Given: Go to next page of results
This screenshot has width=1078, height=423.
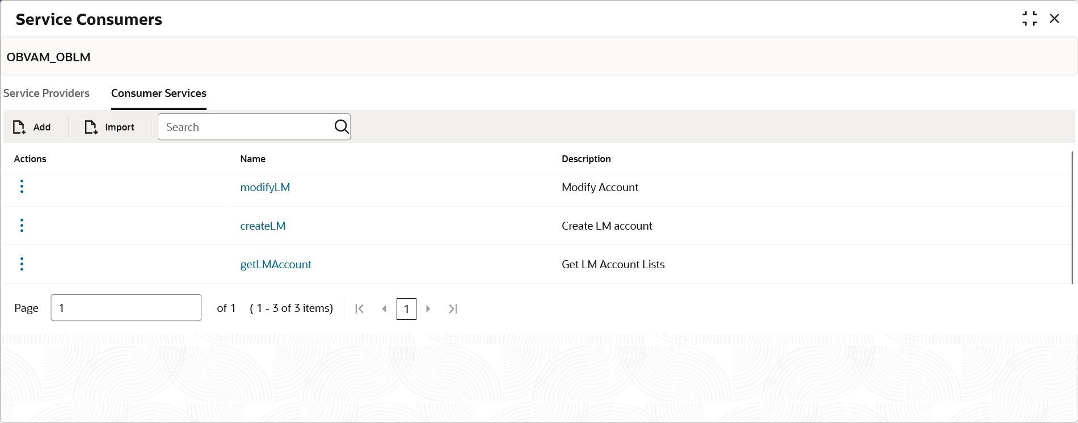Looking at the screenshot, I should (428, 308).
